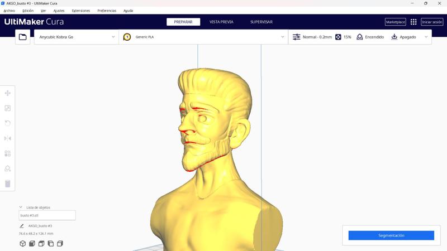Click the model dimensions 74.6 x 48.2 x 124.1 mm
This screenshot has height=251, width=447.
pos(36,234)
